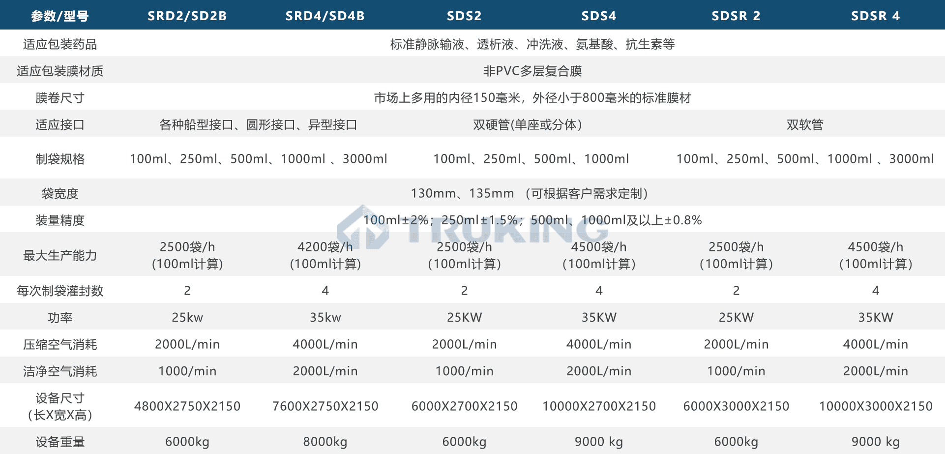Viewport: 945px width, 454px height.
Task: Click the 适应包装药品 row label
Action: (60, 44)
